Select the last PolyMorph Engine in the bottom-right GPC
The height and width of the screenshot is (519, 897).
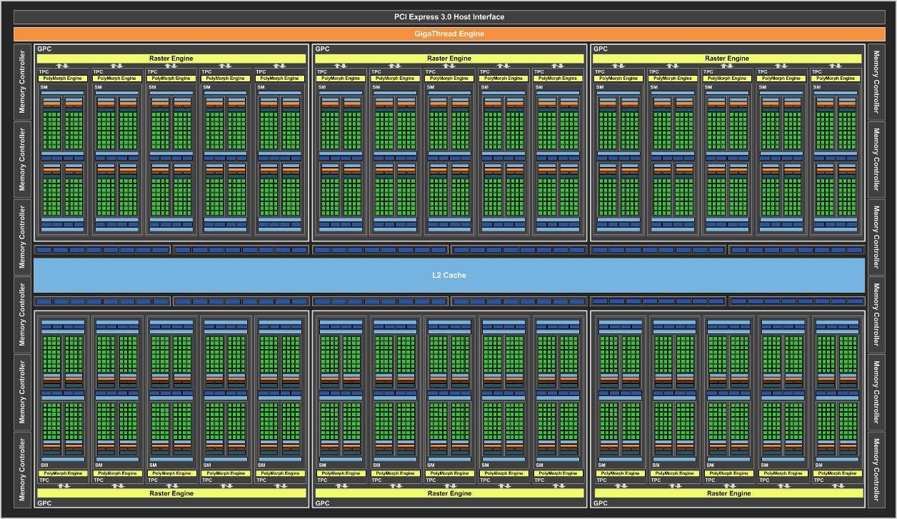coord(838,473)
